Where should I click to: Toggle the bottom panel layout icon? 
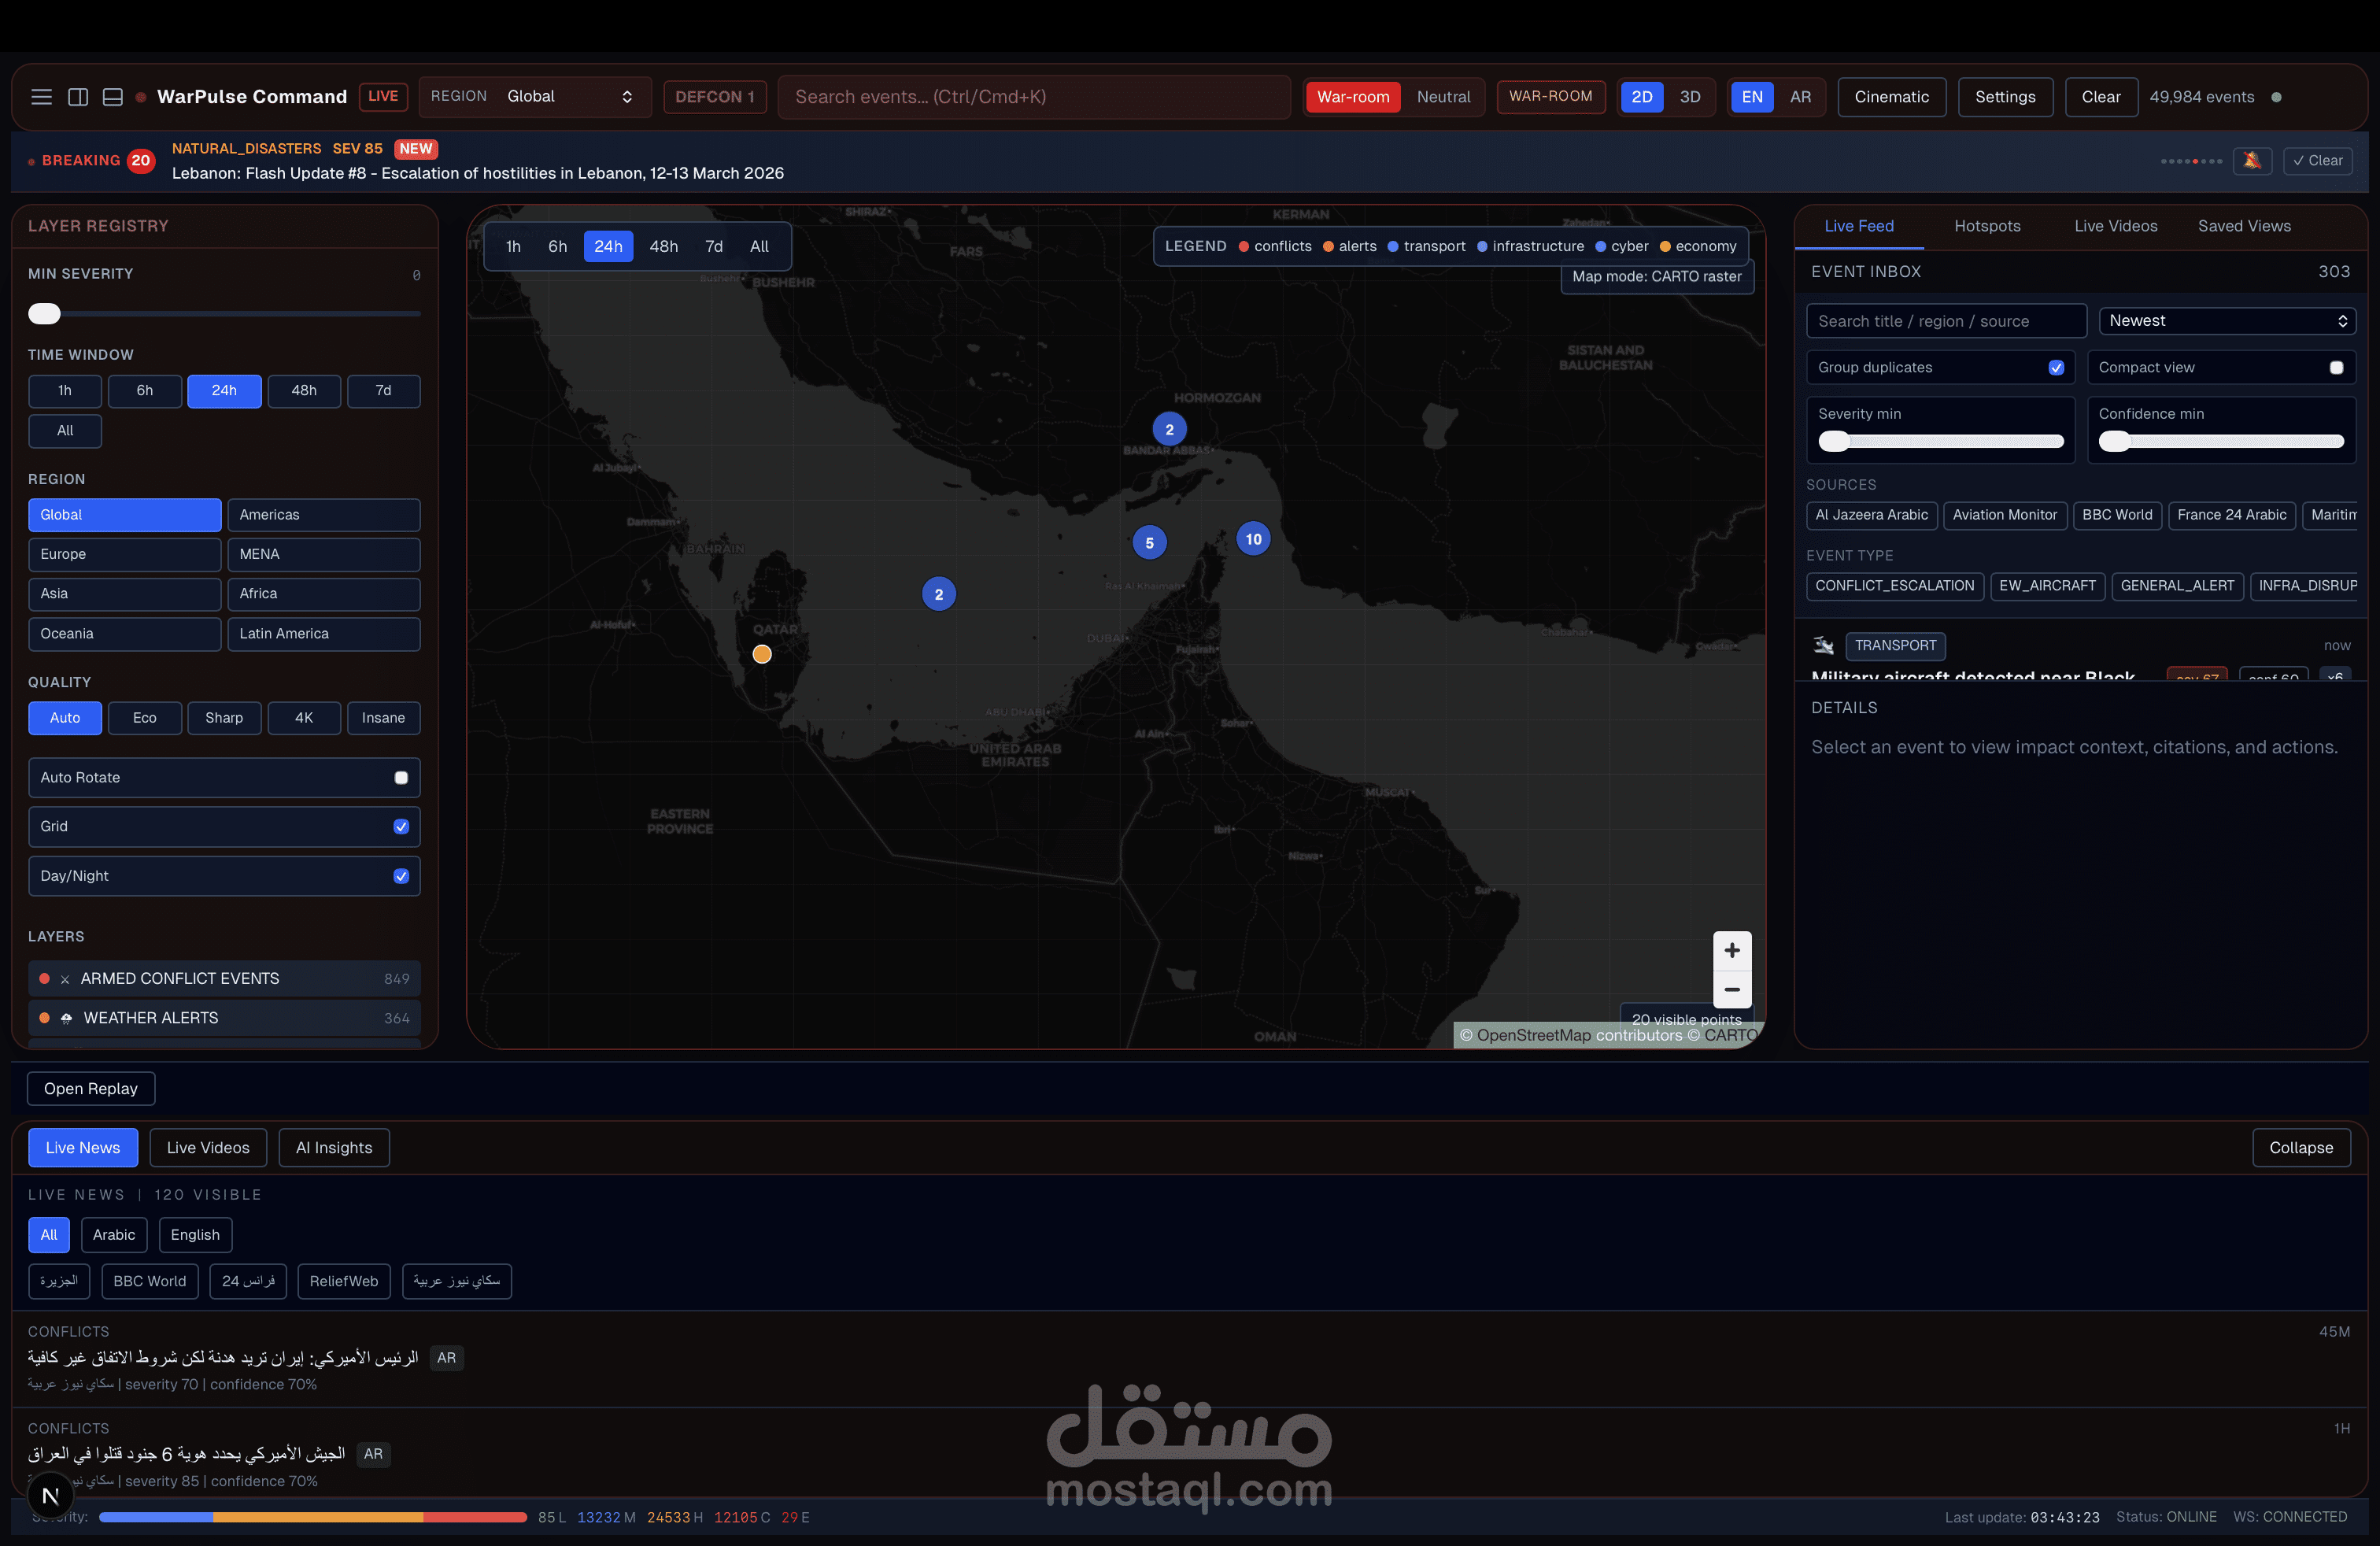[113, 97]
